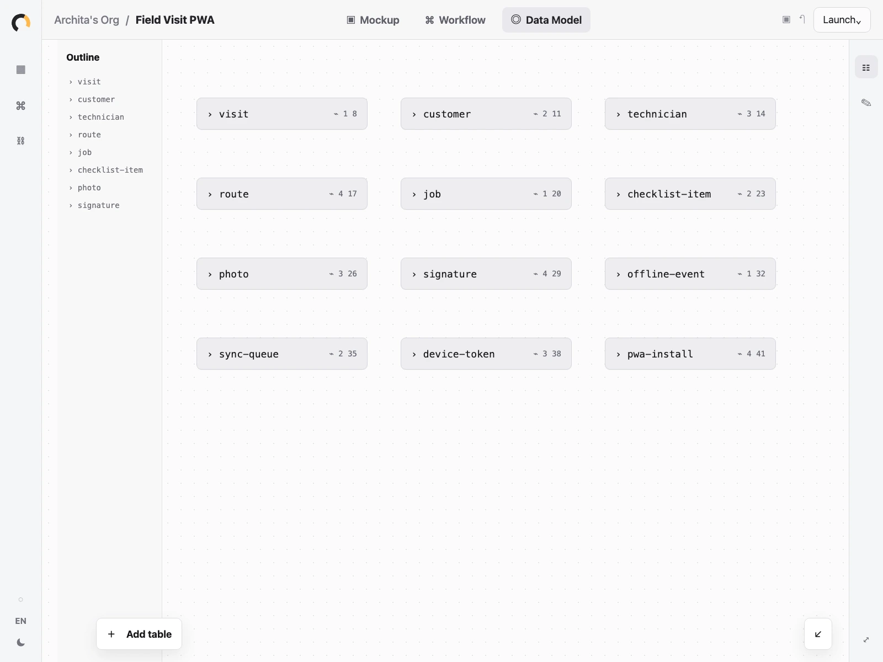
Task: Click the field count 41 on pwa-install
Action: click(x=760, y=354)
